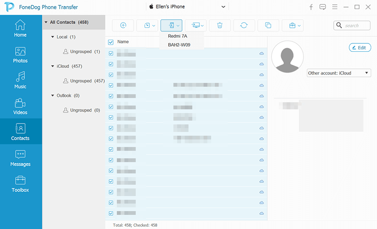Open the Home section in sidebar

[20, 28]
